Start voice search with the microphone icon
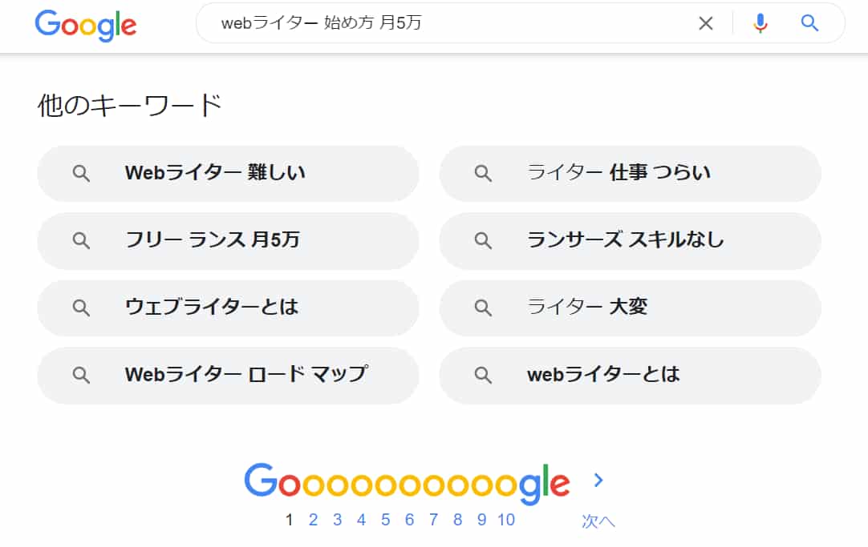 coord(761,23)
